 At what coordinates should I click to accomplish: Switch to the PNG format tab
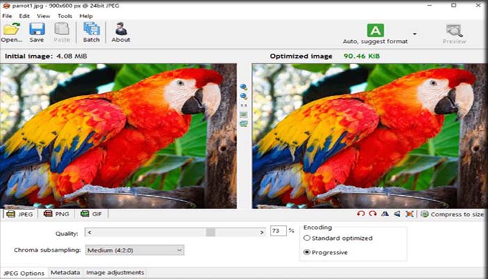tap(56, 214)
